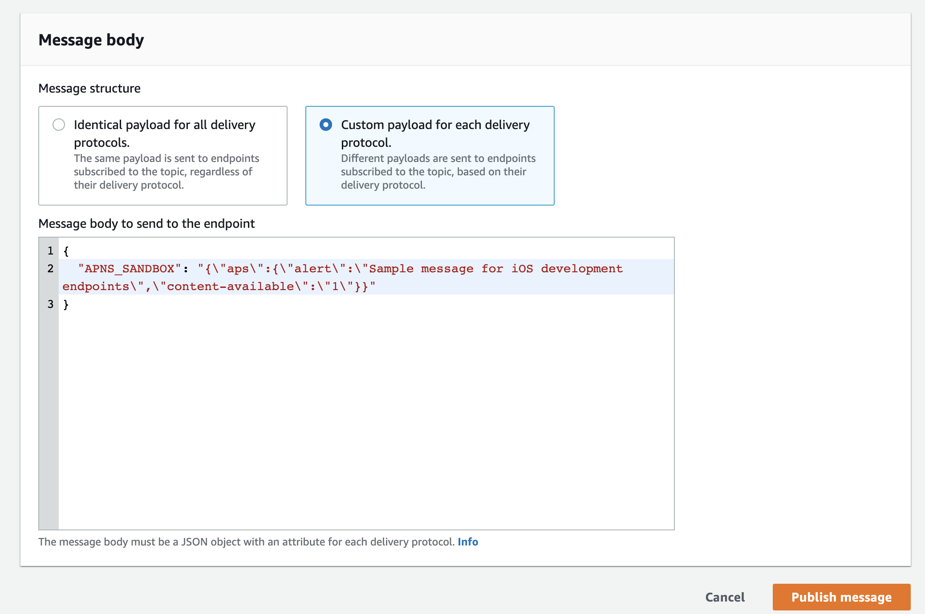Select the Custom payload radio button
The height and width of the screenshot is (614, 925).
(x=325, y=125)
